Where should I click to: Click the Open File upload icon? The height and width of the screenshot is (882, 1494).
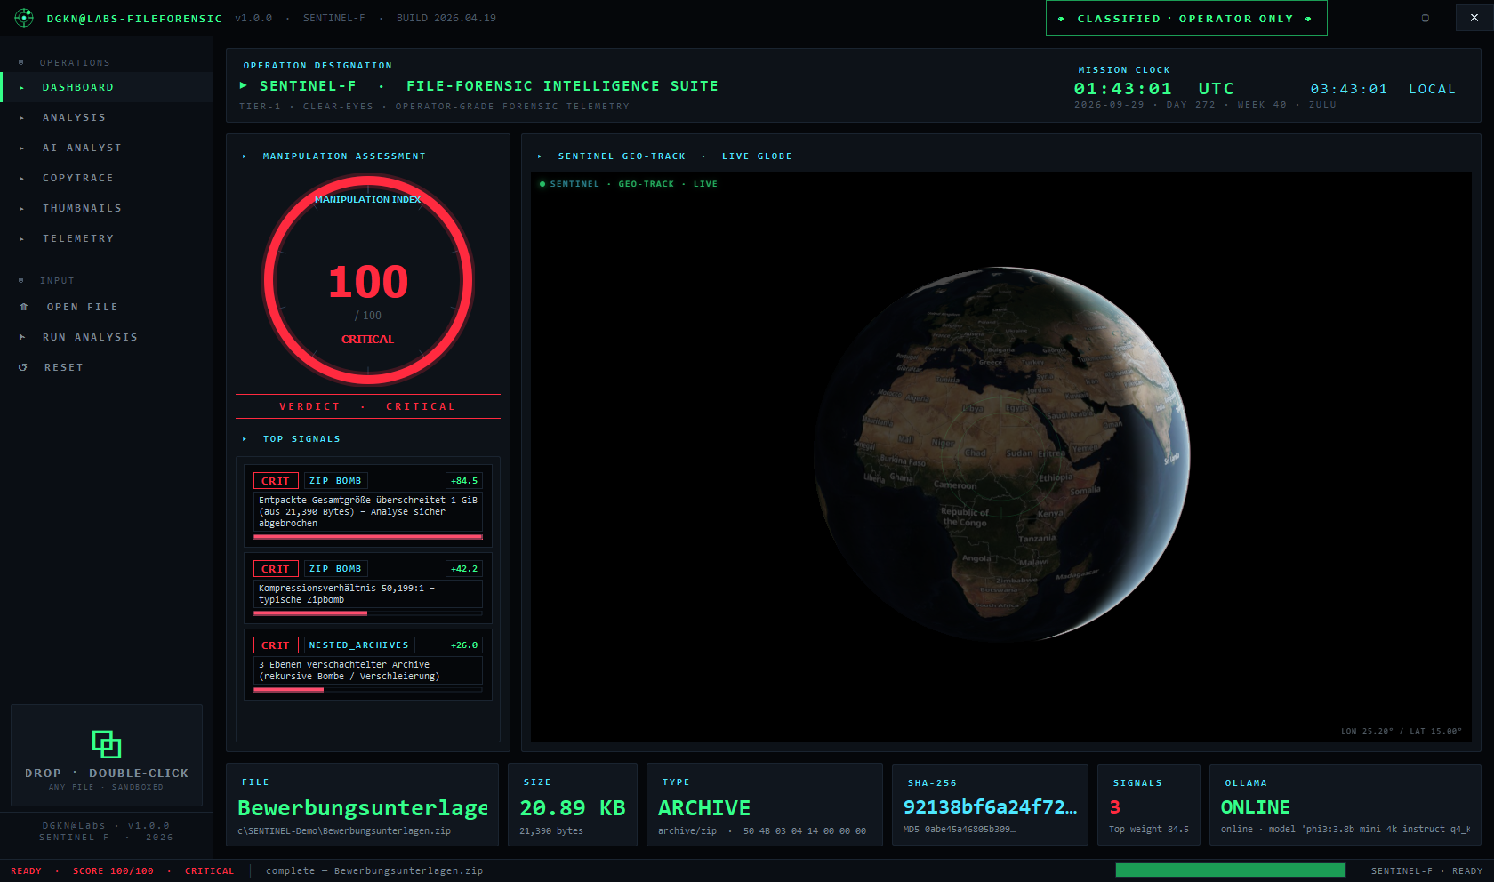[x=24, y=307]
